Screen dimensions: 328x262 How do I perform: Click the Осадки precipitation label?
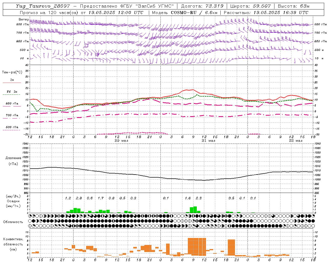(13, 201)
